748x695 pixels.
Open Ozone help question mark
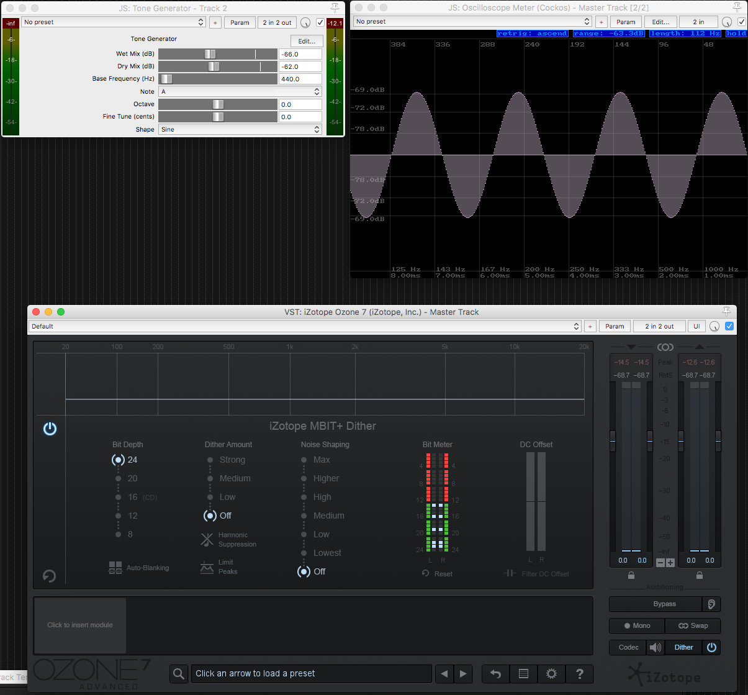click(x=579, y=674)
